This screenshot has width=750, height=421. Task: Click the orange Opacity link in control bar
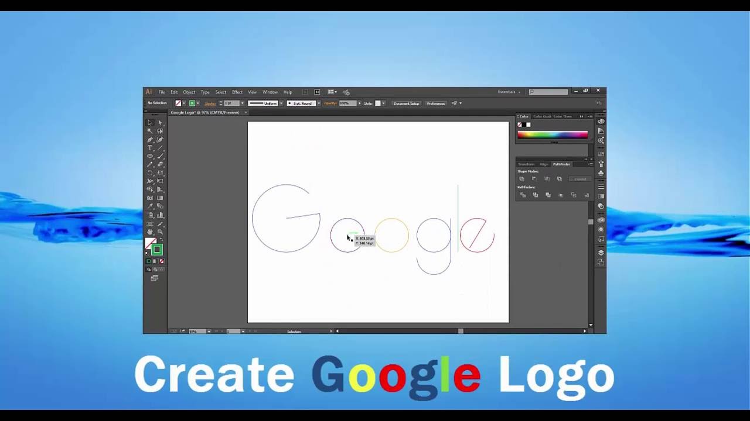pos(330,103)
